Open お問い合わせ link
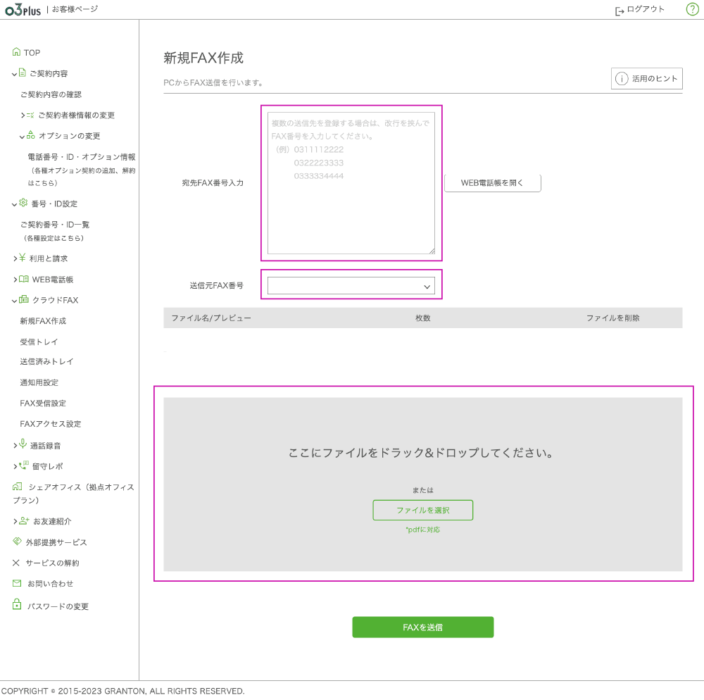Image resolution: width=704 pixels, height=700 pixels. pyautogui.click(x=50, y=584)
